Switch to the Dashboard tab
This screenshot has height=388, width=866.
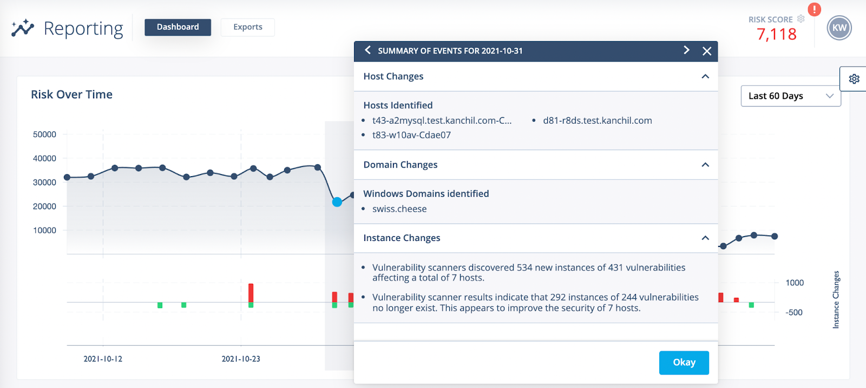coord(178,27)
